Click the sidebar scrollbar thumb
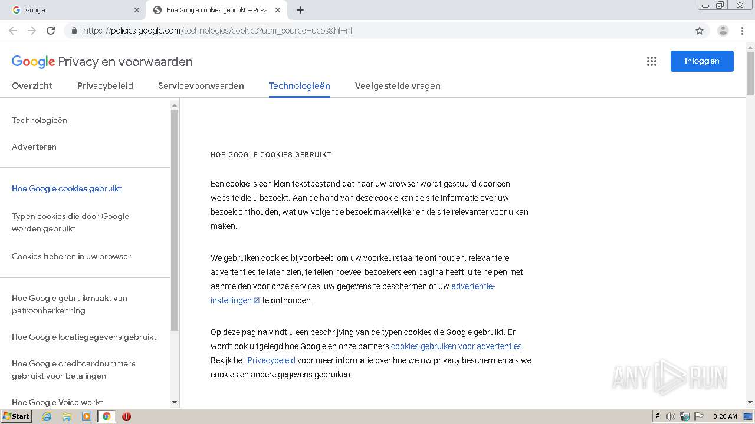The image size is (755, 424). tap(174, 220)
